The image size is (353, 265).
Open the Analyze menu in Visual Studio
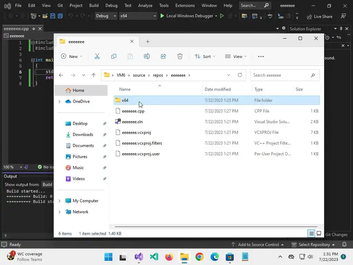(145, 6)
